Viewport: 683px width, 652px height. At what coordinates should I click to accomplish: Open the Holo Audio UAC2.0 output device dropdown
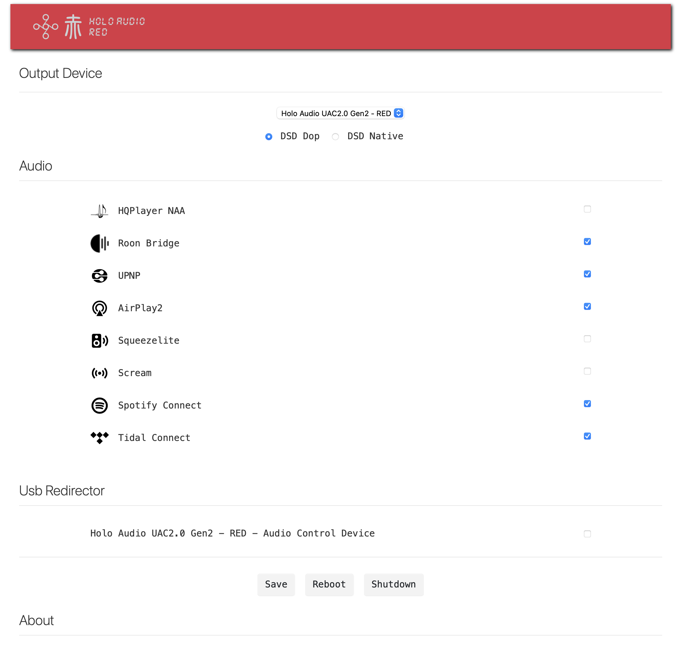(x=340, y=113)
